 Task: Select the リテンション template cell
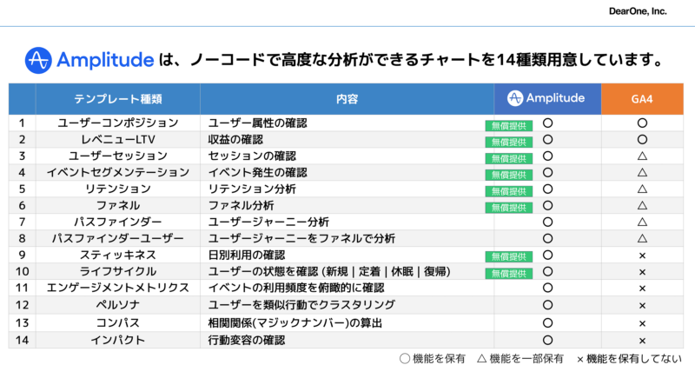pos(118,189)
